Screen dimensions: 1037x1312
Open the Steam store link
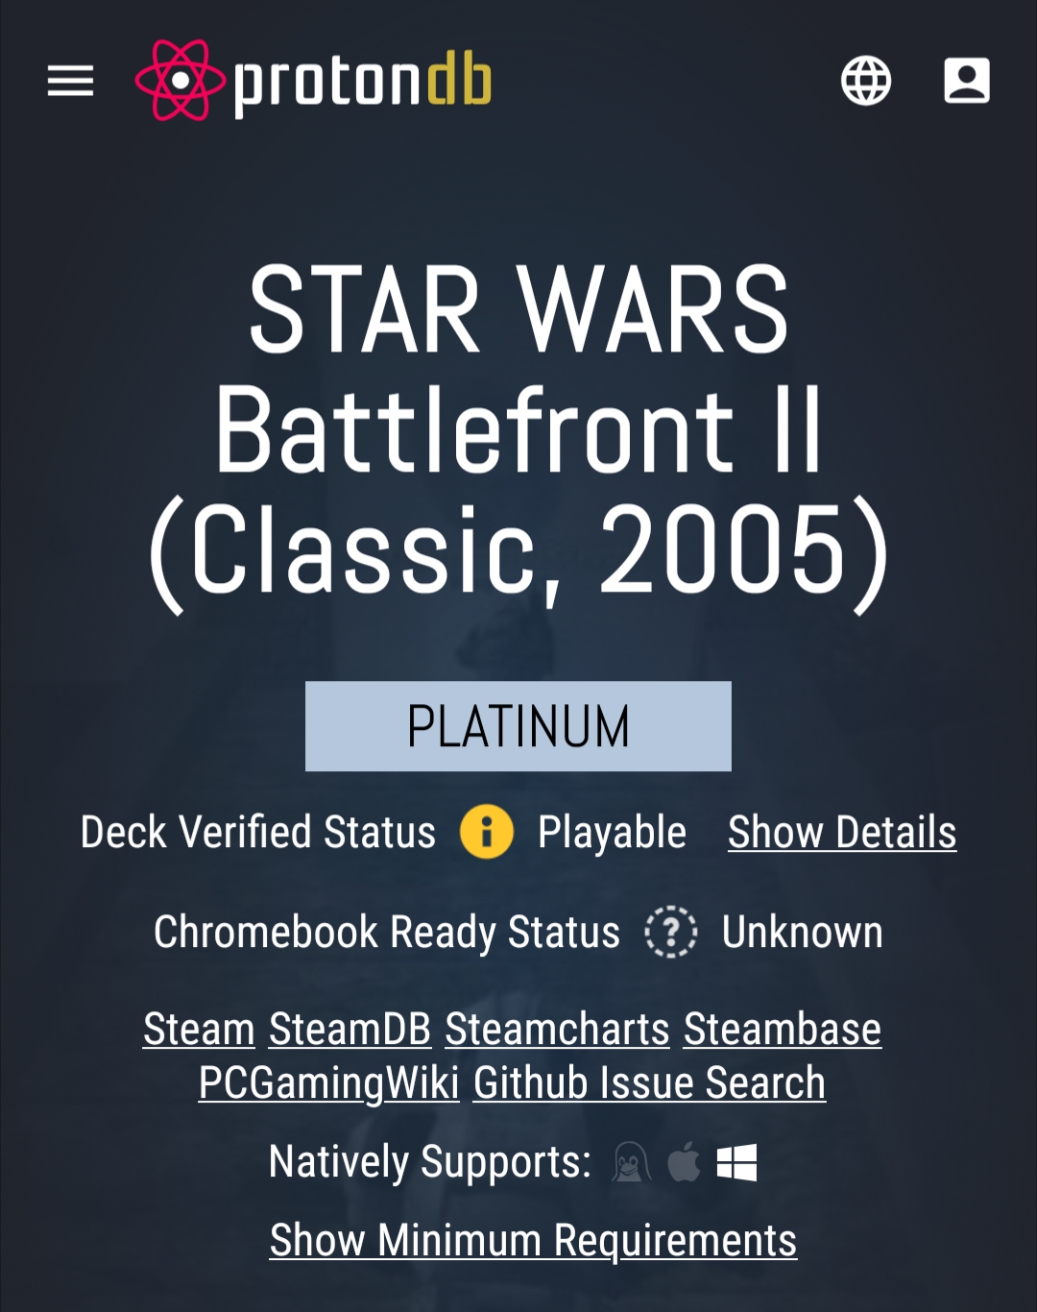pyautogui.click(x=199, y=1030)
